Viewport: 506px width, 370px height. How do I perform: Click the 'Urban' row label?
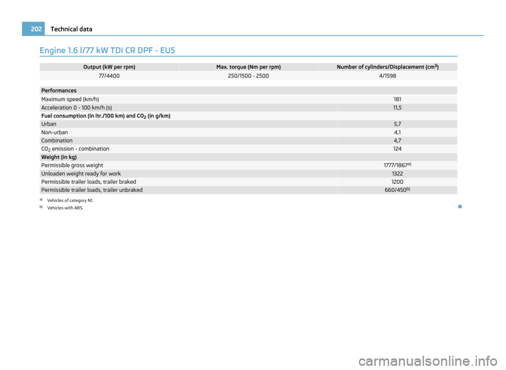click(48, 124)
